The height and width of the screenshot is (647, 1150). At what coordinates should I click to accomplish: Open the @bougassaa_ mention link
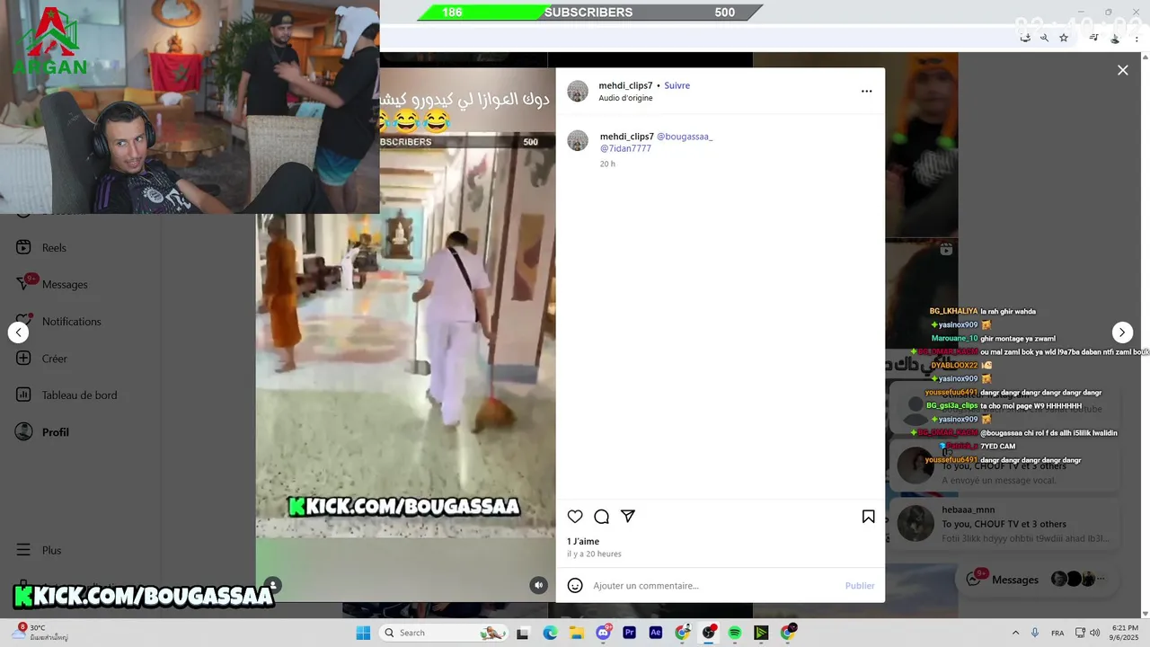pyautogui.click(x=685, y=137)
